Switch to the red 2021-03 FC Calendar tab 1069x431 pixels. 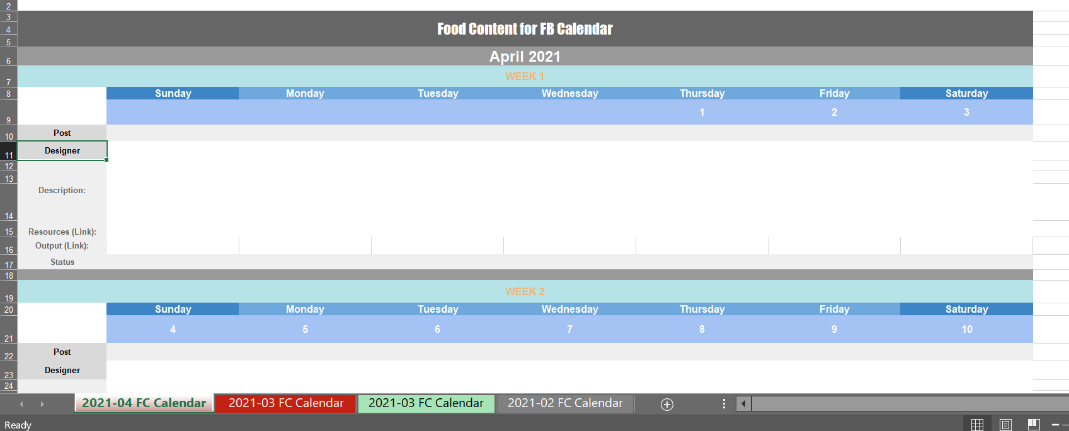coord(286,403)
